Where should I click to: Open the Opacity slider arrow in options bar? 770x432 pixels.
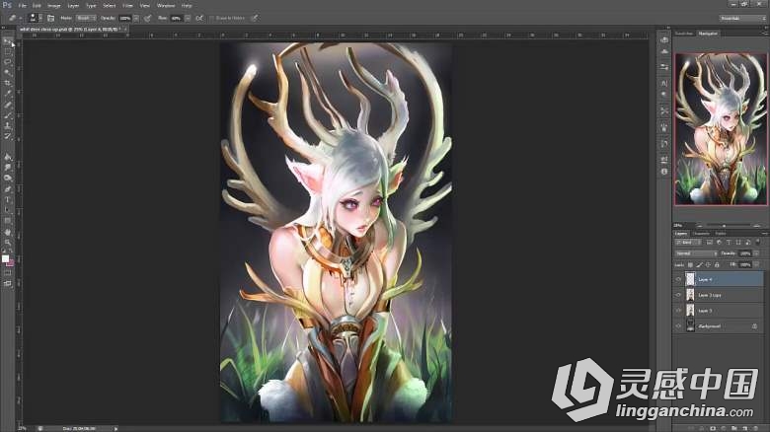[x=136, y=18]
